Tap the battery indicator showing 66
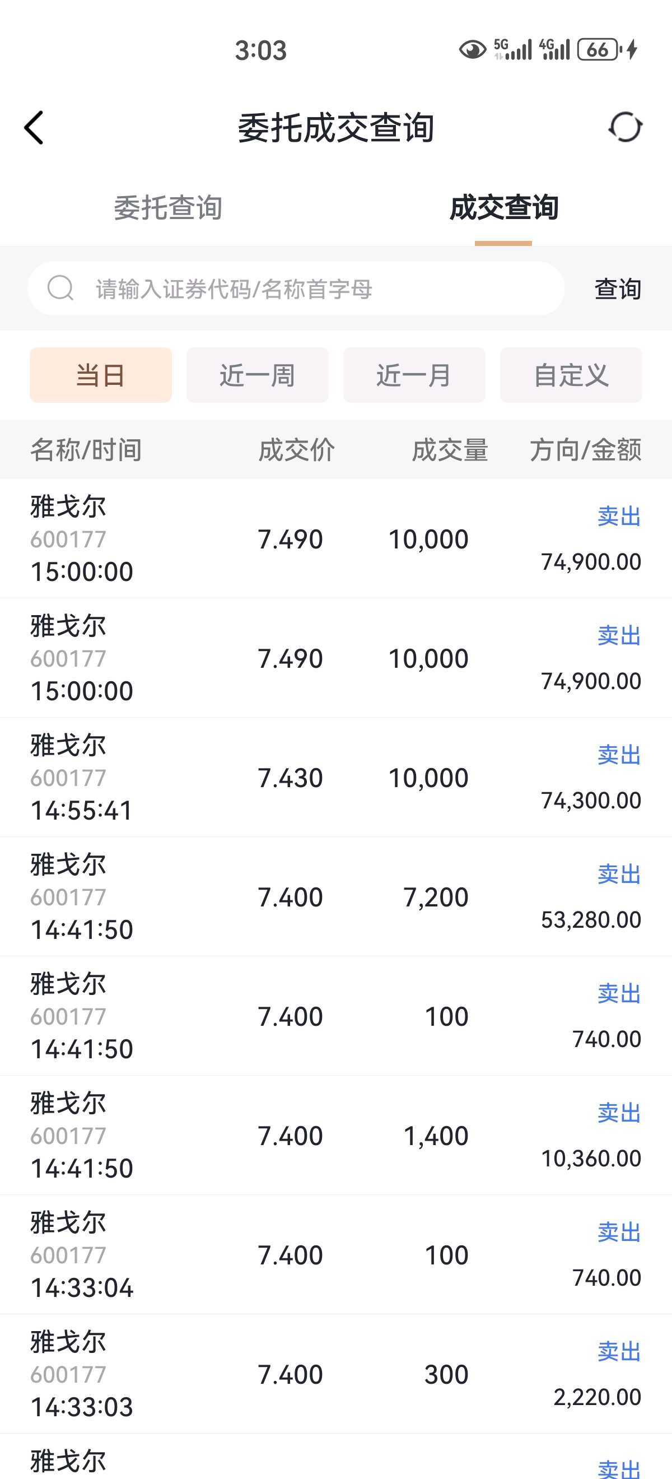The width and height of the screenshot is (672, 1479). pyautogui.click(x=599, y=50)
